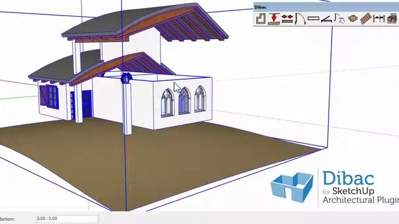Select the Dibac Wall tool
This screenshot has width=399, height=224.
[261, 19]
